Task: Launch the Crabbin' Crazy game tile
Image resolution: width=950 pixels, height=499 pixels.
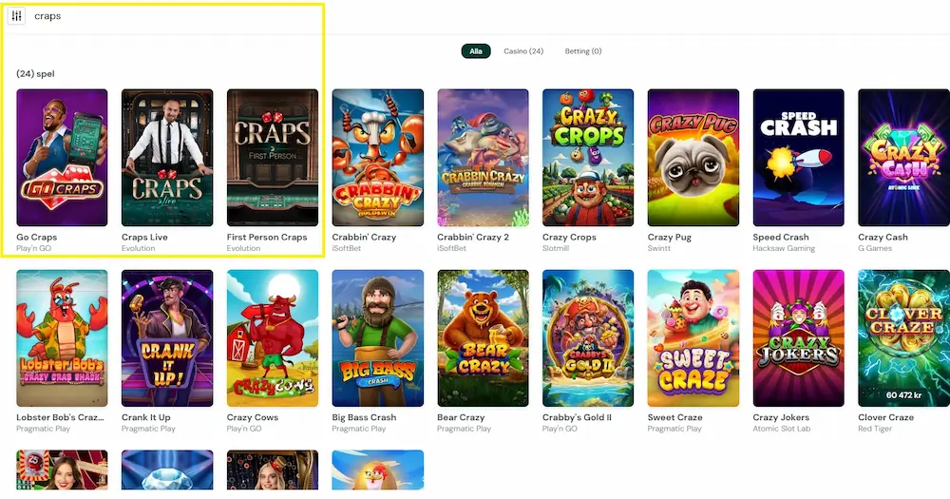Action: pyautogui.click(x=377, y=158)
